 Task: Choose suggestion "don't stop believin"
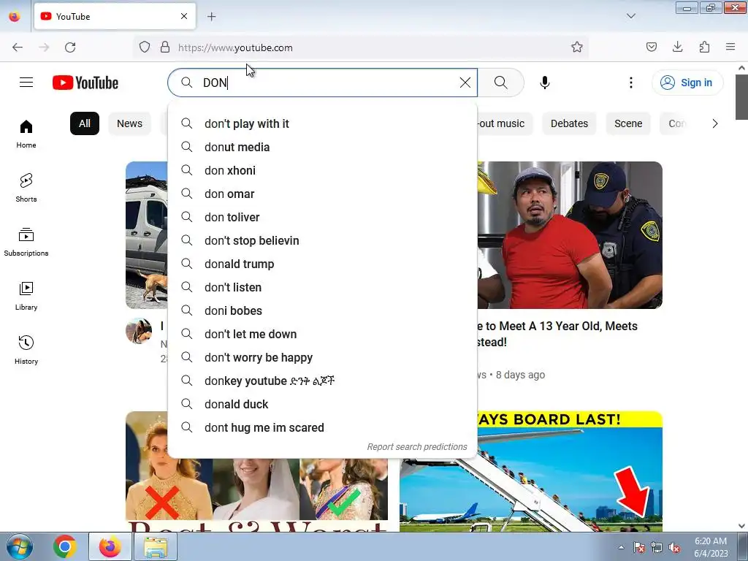click(x=322, y=240)
